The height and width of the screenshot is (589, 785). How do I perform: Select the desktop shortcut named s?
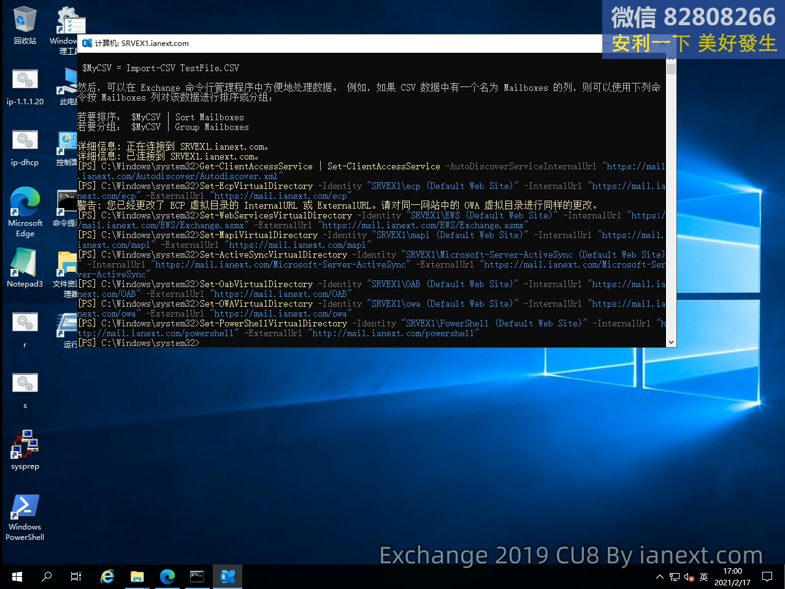25,390
